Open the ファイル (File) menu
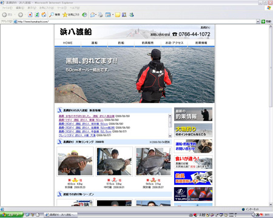 coord(7,8)
